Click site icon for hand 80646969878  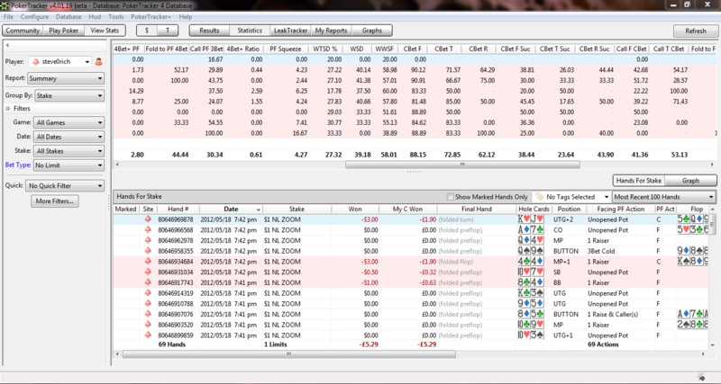[x=148, y=219]
